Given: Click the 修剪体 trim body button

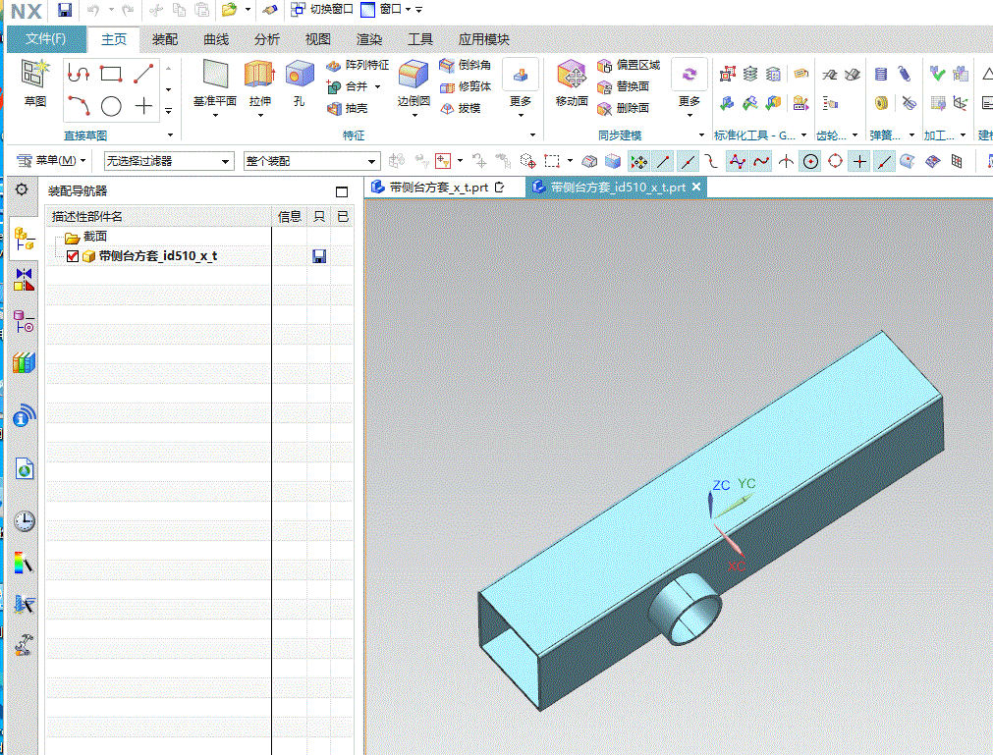Looking at the screenshot, I should [466, 86].
